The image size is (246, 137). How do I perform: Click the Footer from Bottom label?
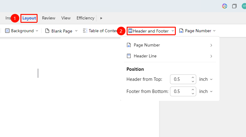tap(147, 91)
